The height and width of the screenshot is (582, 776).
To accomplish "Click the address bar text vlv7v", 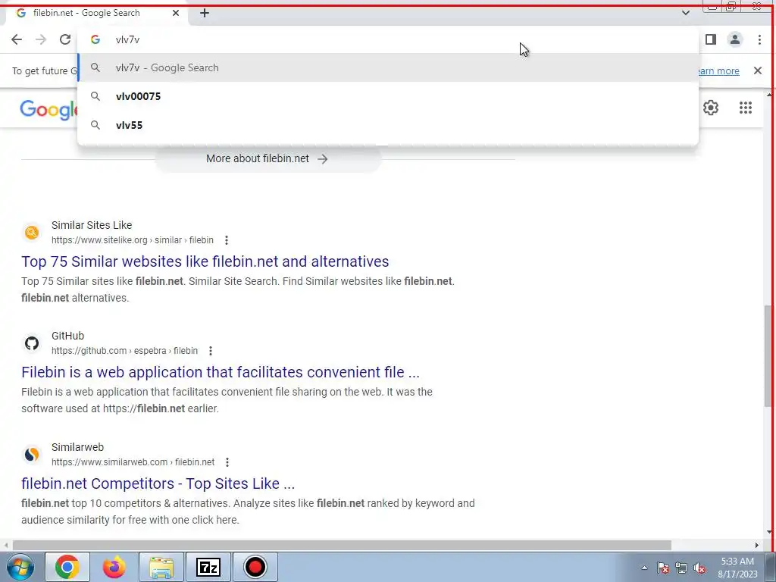I will click(127, 39).
